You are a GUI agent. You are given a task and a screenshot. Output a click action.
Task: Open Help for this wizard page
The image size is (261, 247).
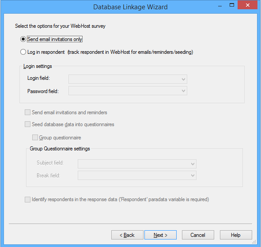(x=236, y=235)
